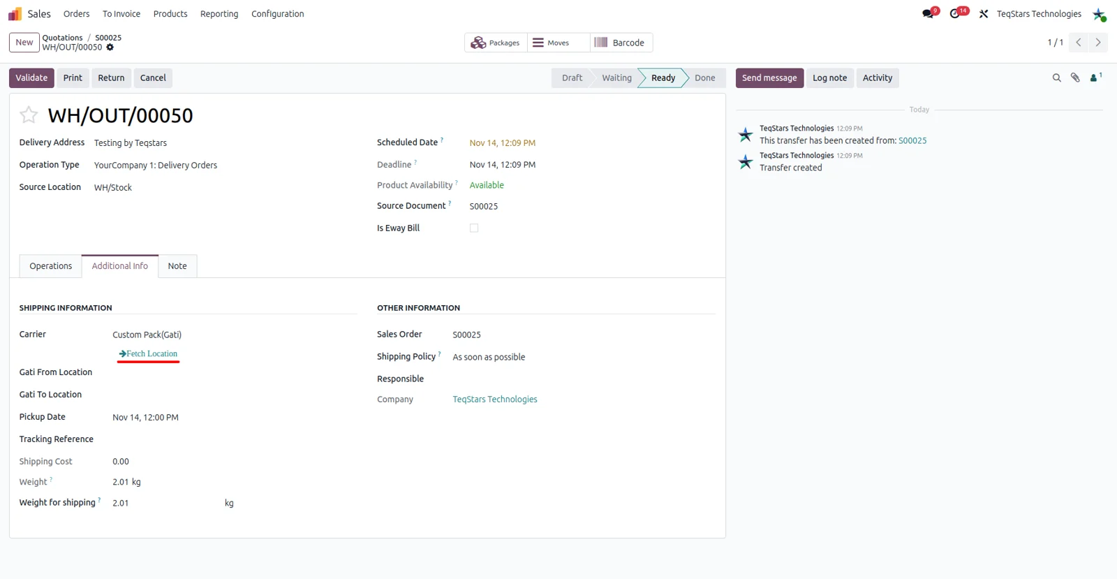The width and height of the screenshot is (1117, 579).
Task: Open the Log note composer
Action: (x=829, y=78)
